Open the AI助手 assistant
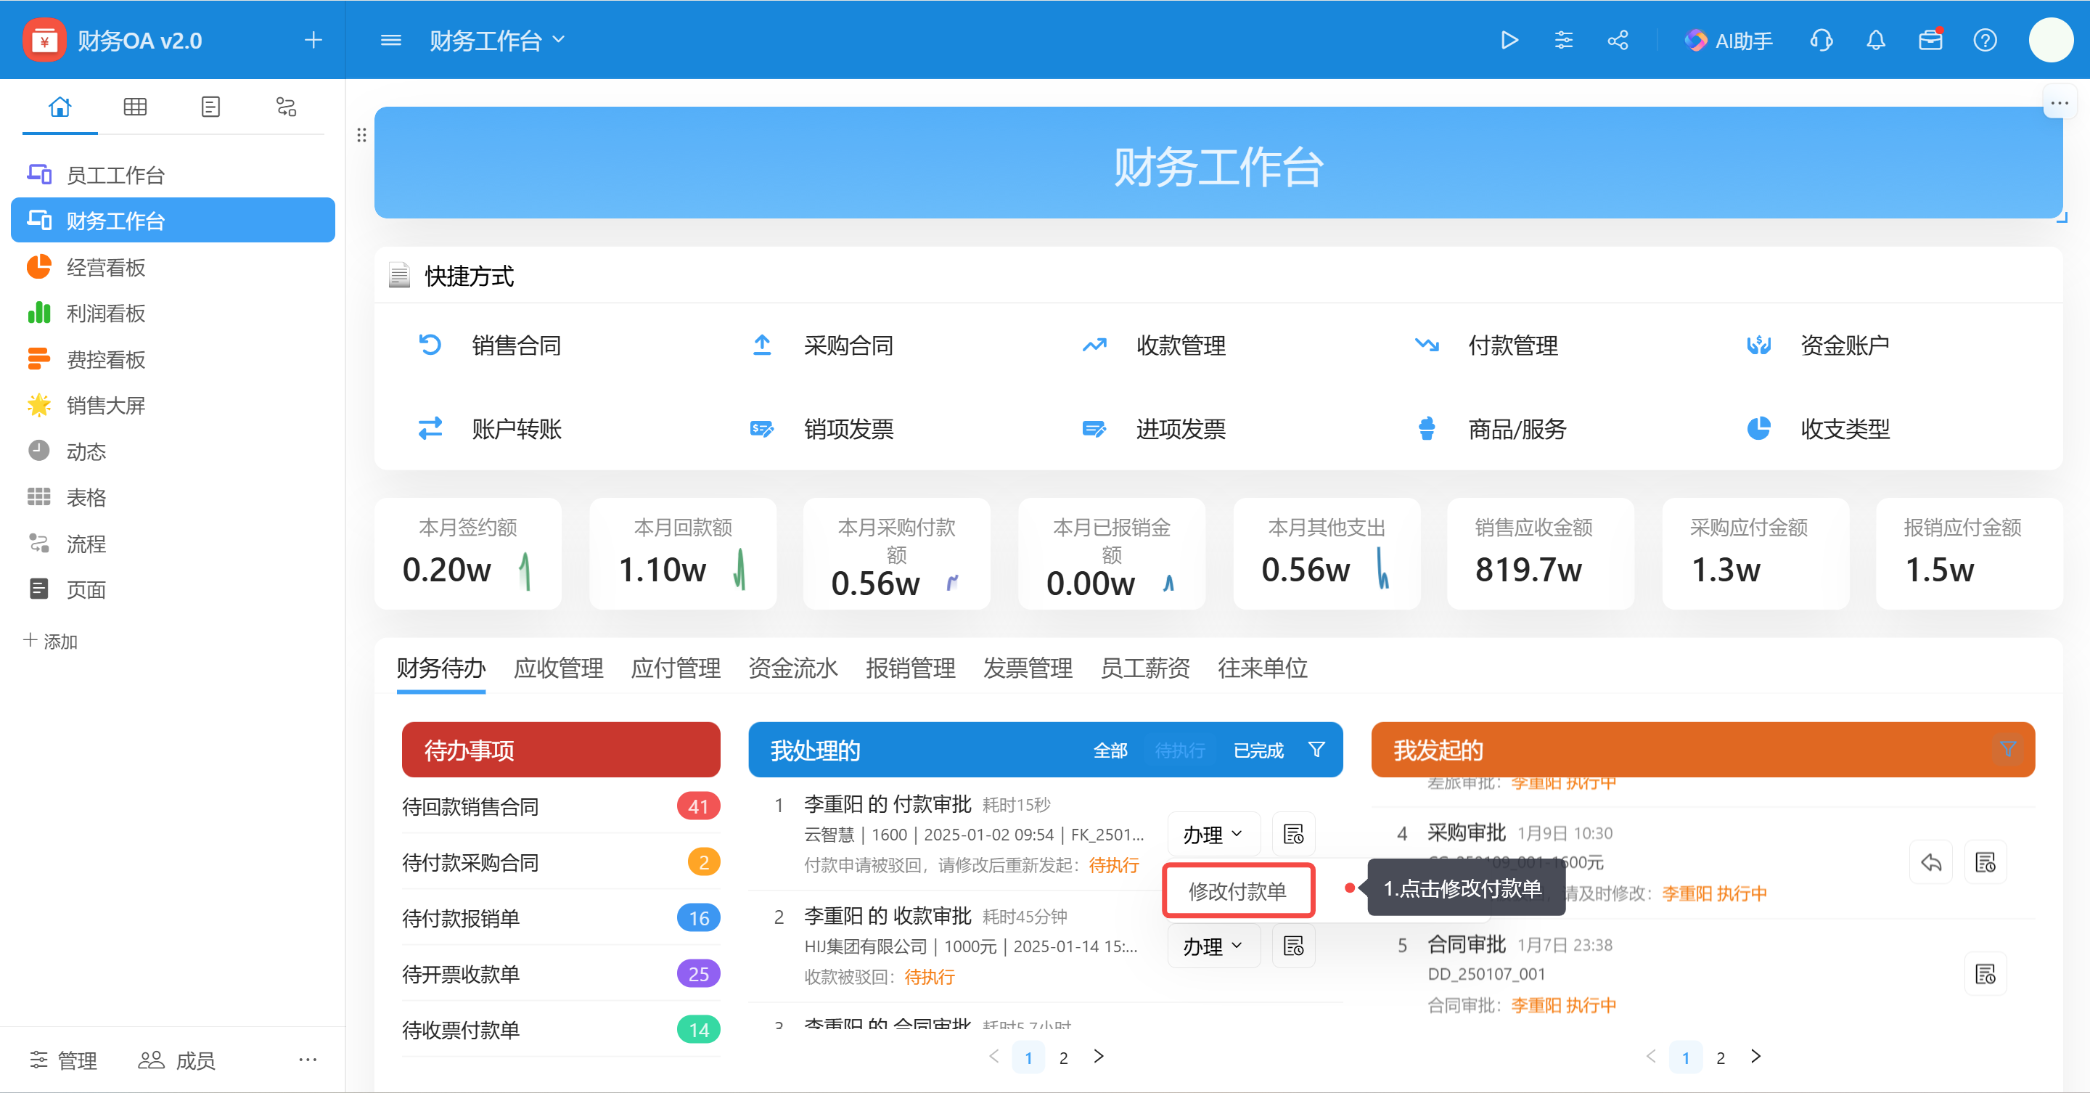 pos(1728,41)
